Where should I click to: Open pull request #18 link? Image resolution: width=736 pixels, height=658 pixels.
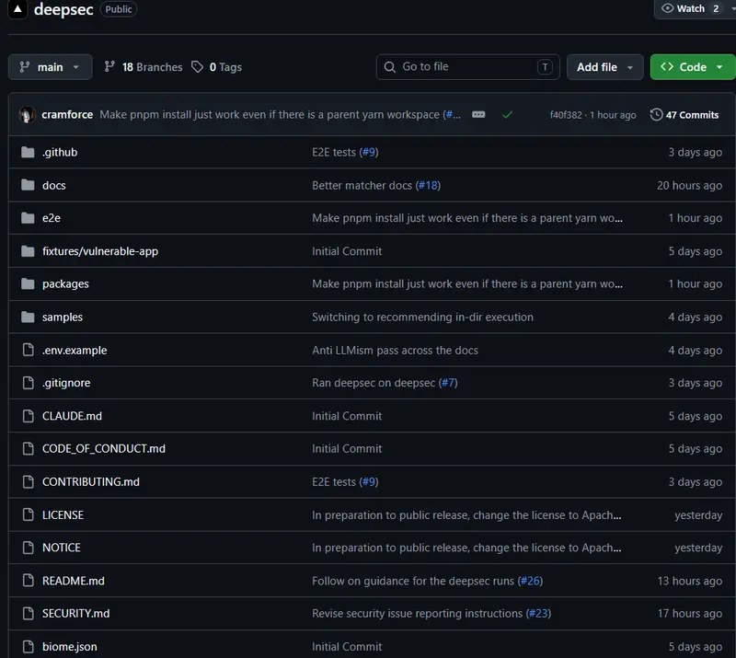tap(428, 185)
